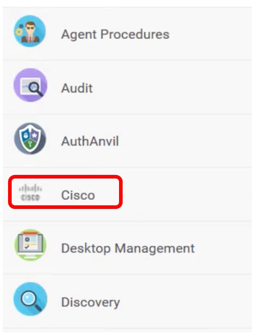Open the Agent Procedures module

click(x=128, y=34)
